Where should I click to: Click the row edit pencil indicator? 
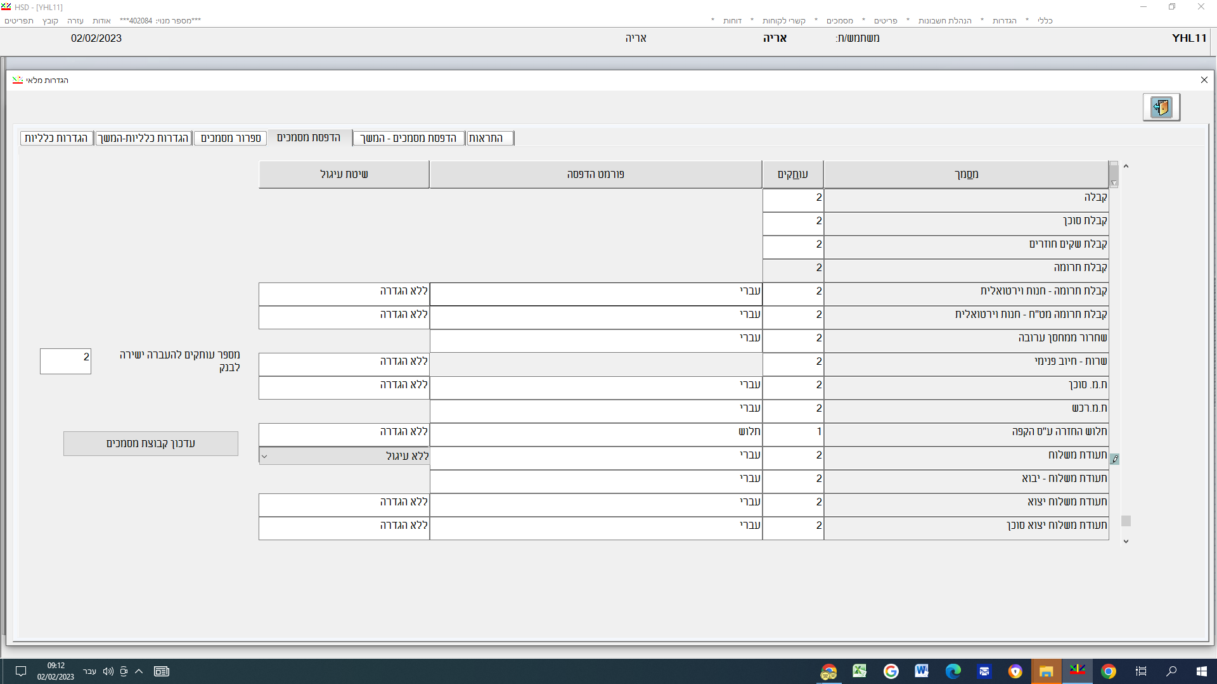pos(1114,459)
